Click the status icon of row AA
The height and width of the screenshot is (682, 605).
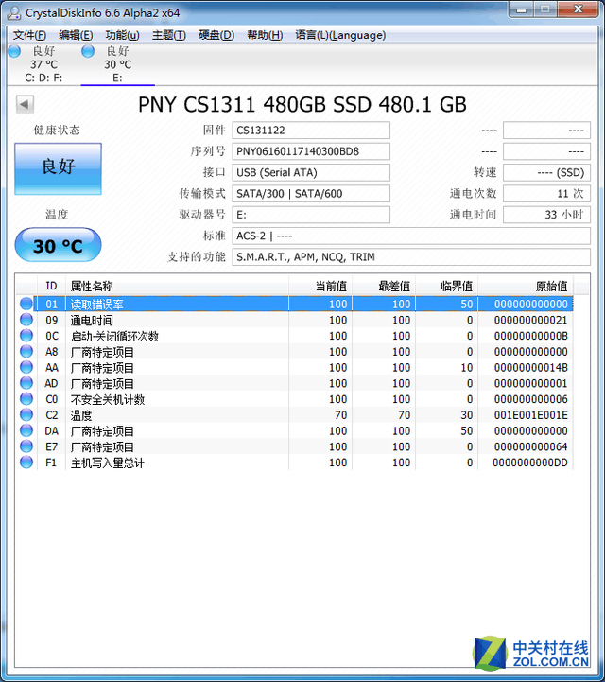point(26,367)
